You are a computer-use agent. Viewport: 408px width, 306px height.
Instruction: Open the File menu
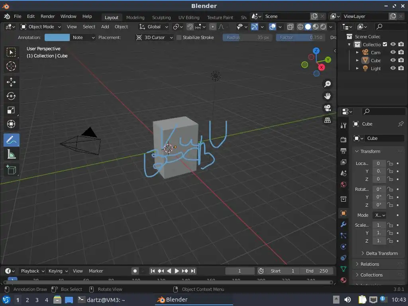pyautogui.click(x=18, y=16)
